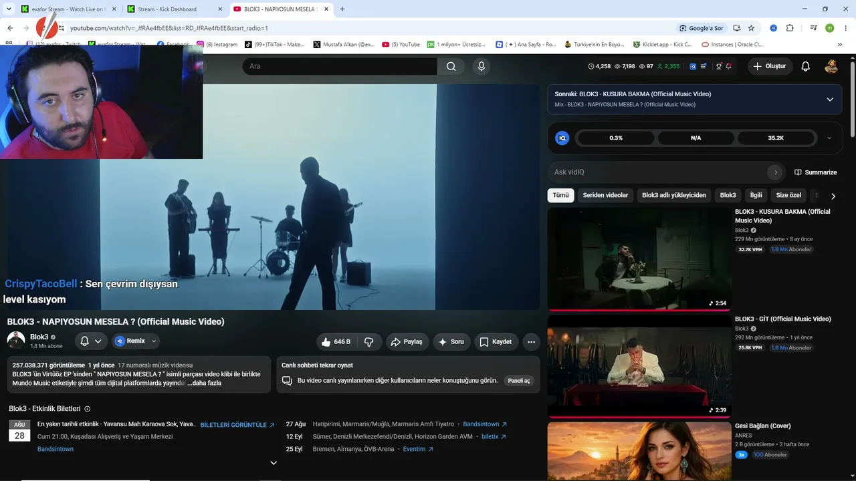This screenshot has width=856, height=481.
Task: Open YouTube notifications bell in header
Action: click(x=806, y=66)
